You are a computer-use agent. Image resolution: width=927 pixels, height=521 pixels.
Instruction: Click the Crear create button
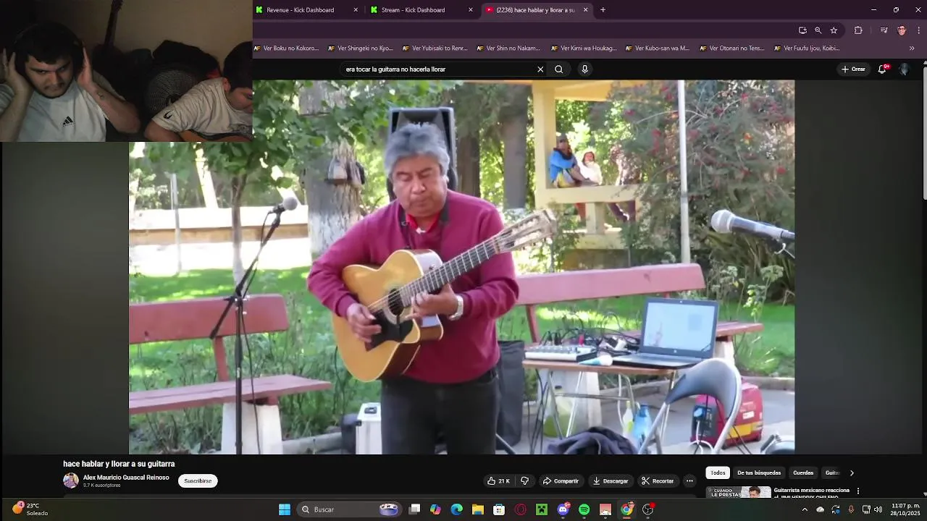[853, 69]
